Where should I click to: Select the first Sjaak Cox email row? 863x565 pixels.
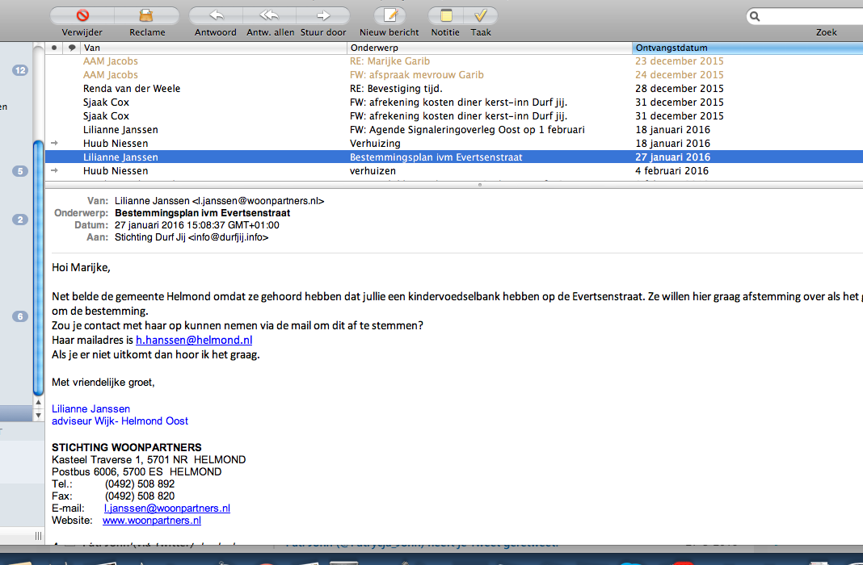coord(454,103)
